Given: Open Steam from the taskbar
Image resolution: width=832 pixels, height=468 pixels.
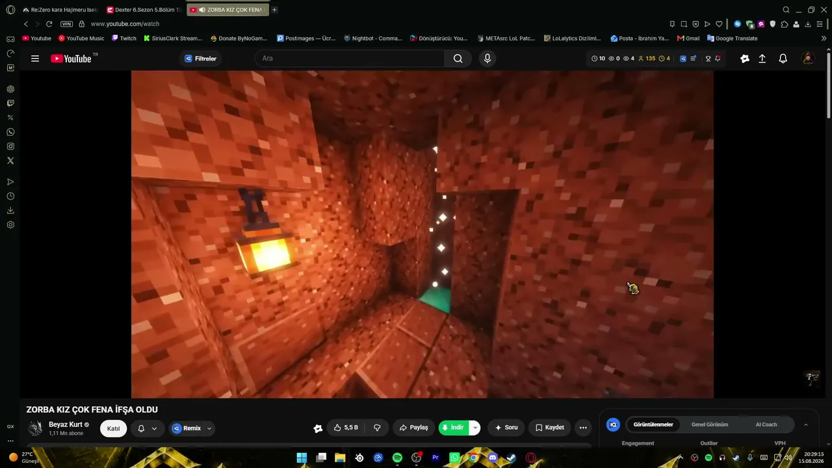Looking at the screenshot, I should [512, 458].
